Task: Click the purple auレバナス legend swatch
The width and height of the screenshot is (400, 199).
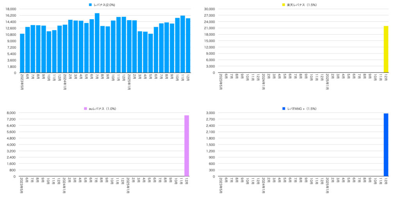Action: tap(84, 108)
